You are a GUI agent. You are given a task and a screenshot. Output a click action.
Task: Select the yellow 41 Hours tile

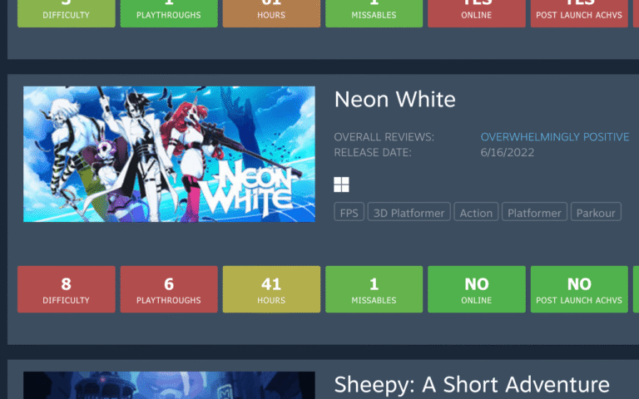tap(271, 289)
